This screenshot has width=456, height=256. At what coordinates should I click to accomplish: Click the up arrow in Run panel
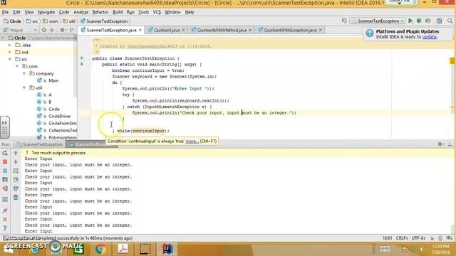[16, 153]
